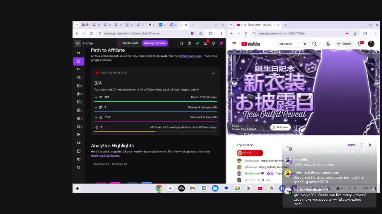Screen dimensions: 382x214
Task: Click the YouTube search box with kai cenat
Action: coord(289,44)
